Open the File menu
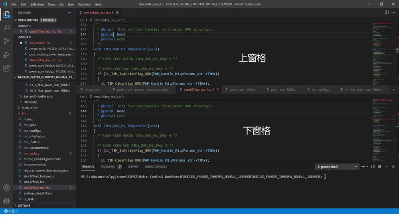This screenshot has height=224, width=399. coord(14,4)
